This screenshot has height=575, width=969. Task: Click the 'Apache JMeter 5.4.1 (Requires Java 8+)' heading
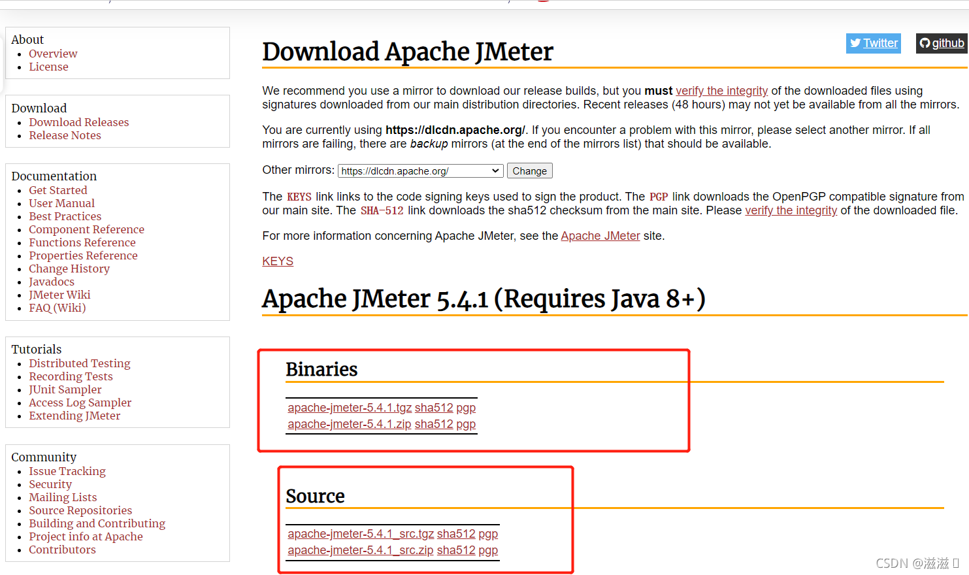click(x=484, y=299)
